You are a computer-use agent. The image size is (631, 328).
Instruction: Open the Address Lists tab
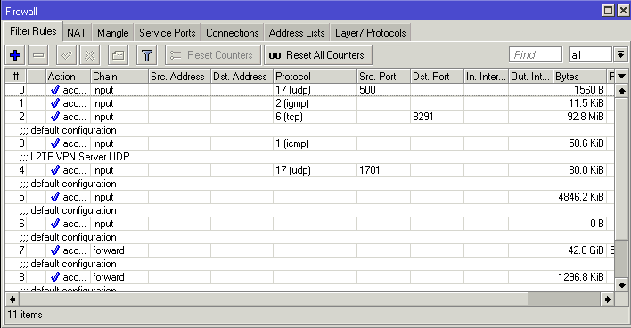click(297, 33)
